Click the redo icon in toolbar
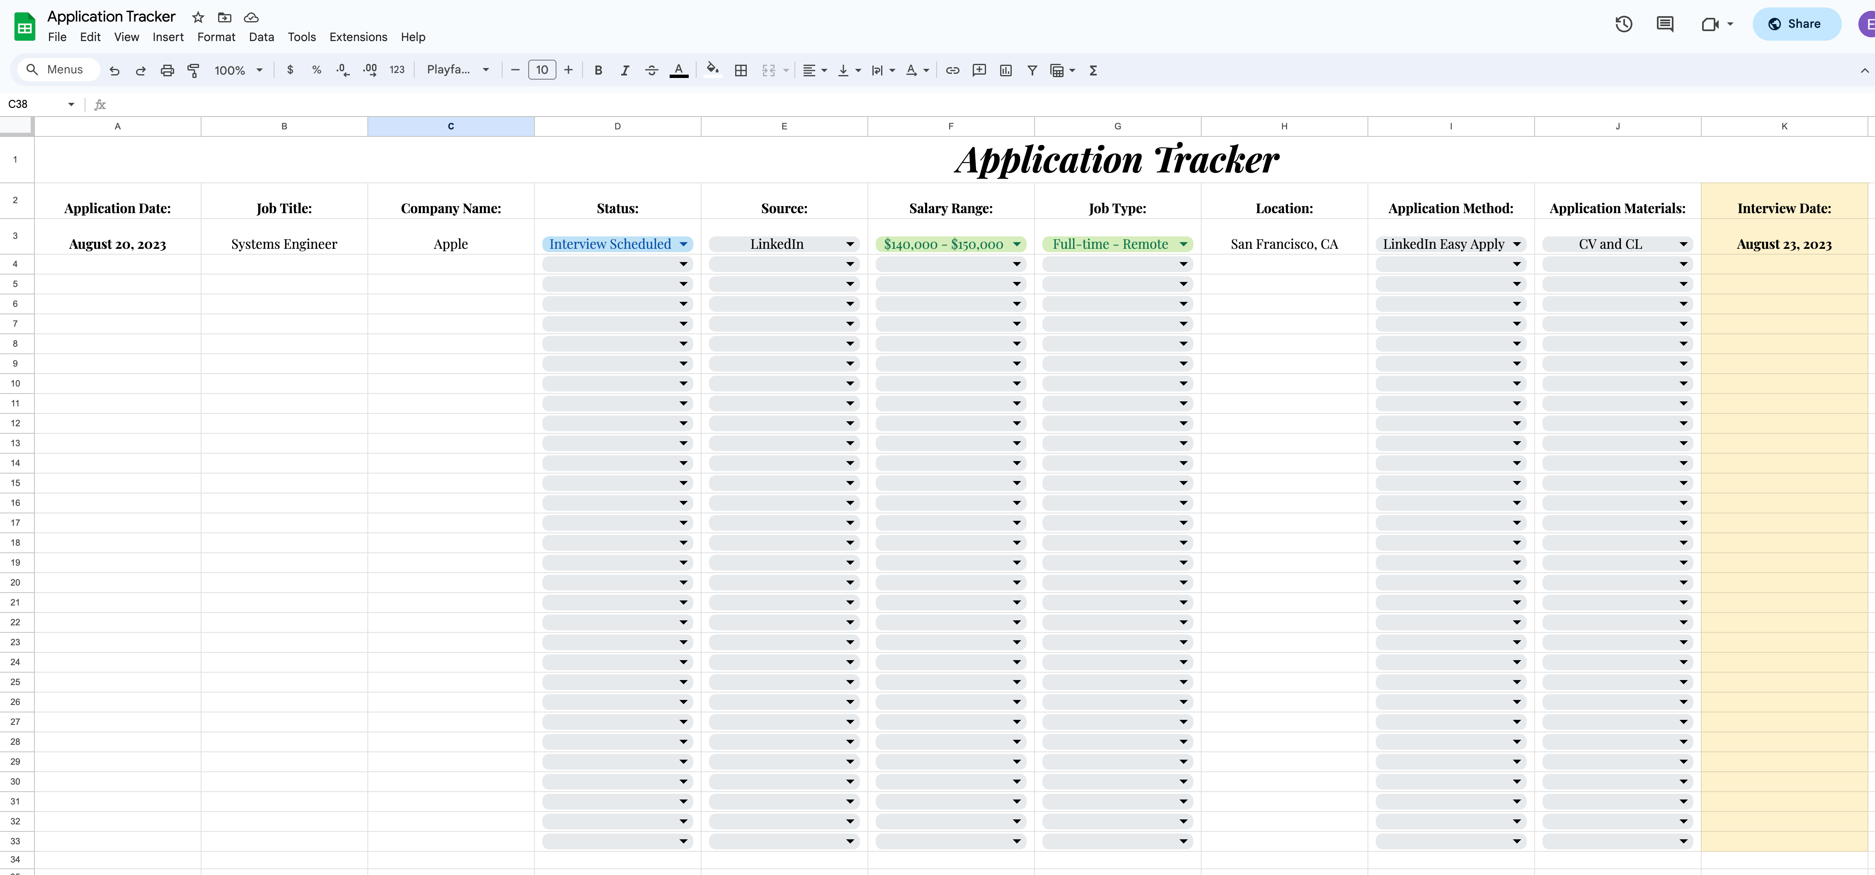1875x875 pixels. point(141,70)
